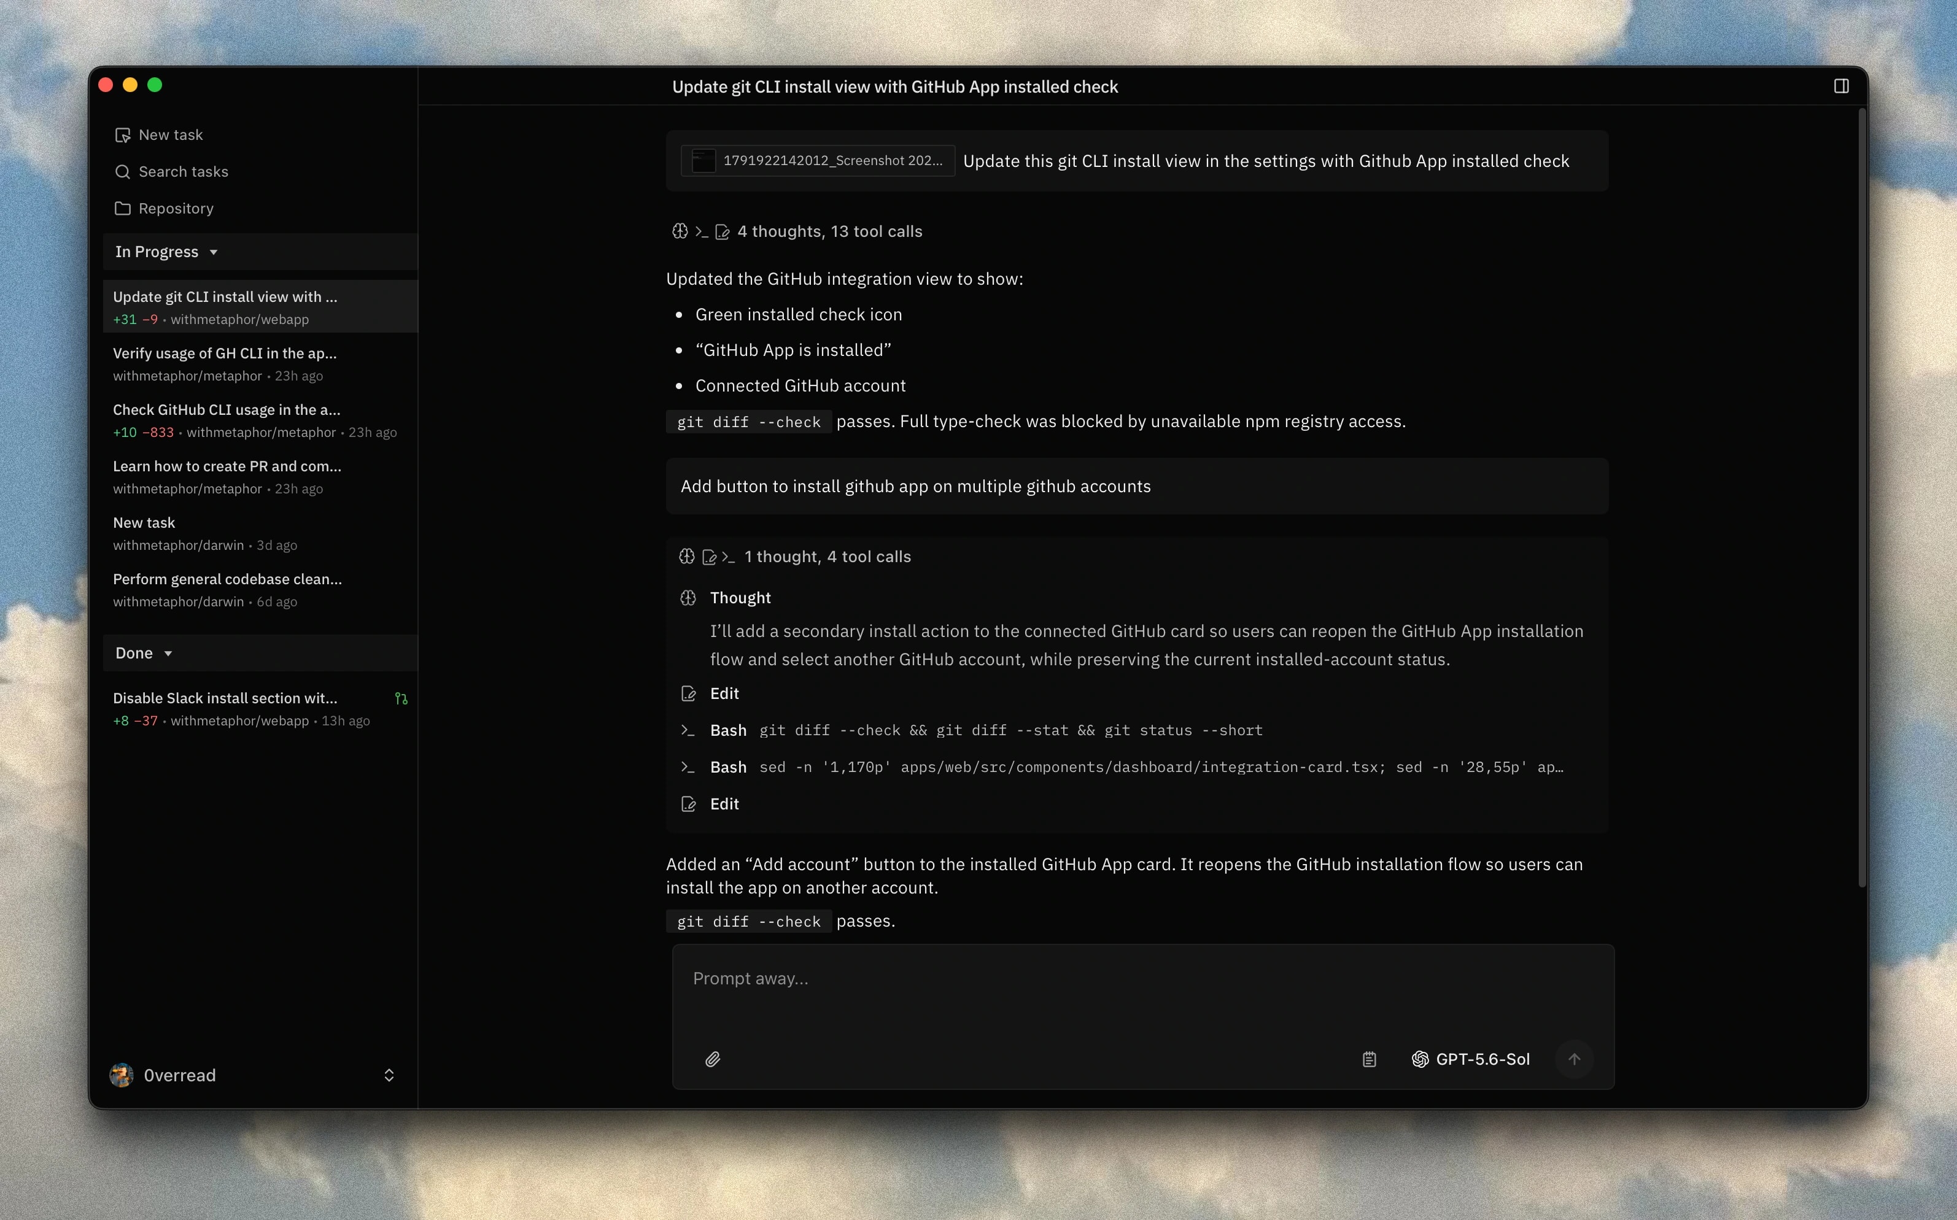This screenshot has height=1220, width=1957.
Task: Open the Perform general codebase cleanup task
Action: click(x=260, y=590)
